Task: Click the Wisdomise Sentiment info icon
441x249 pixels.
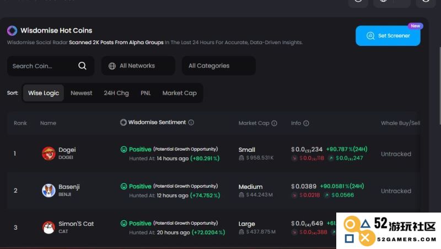Action: 191,122
